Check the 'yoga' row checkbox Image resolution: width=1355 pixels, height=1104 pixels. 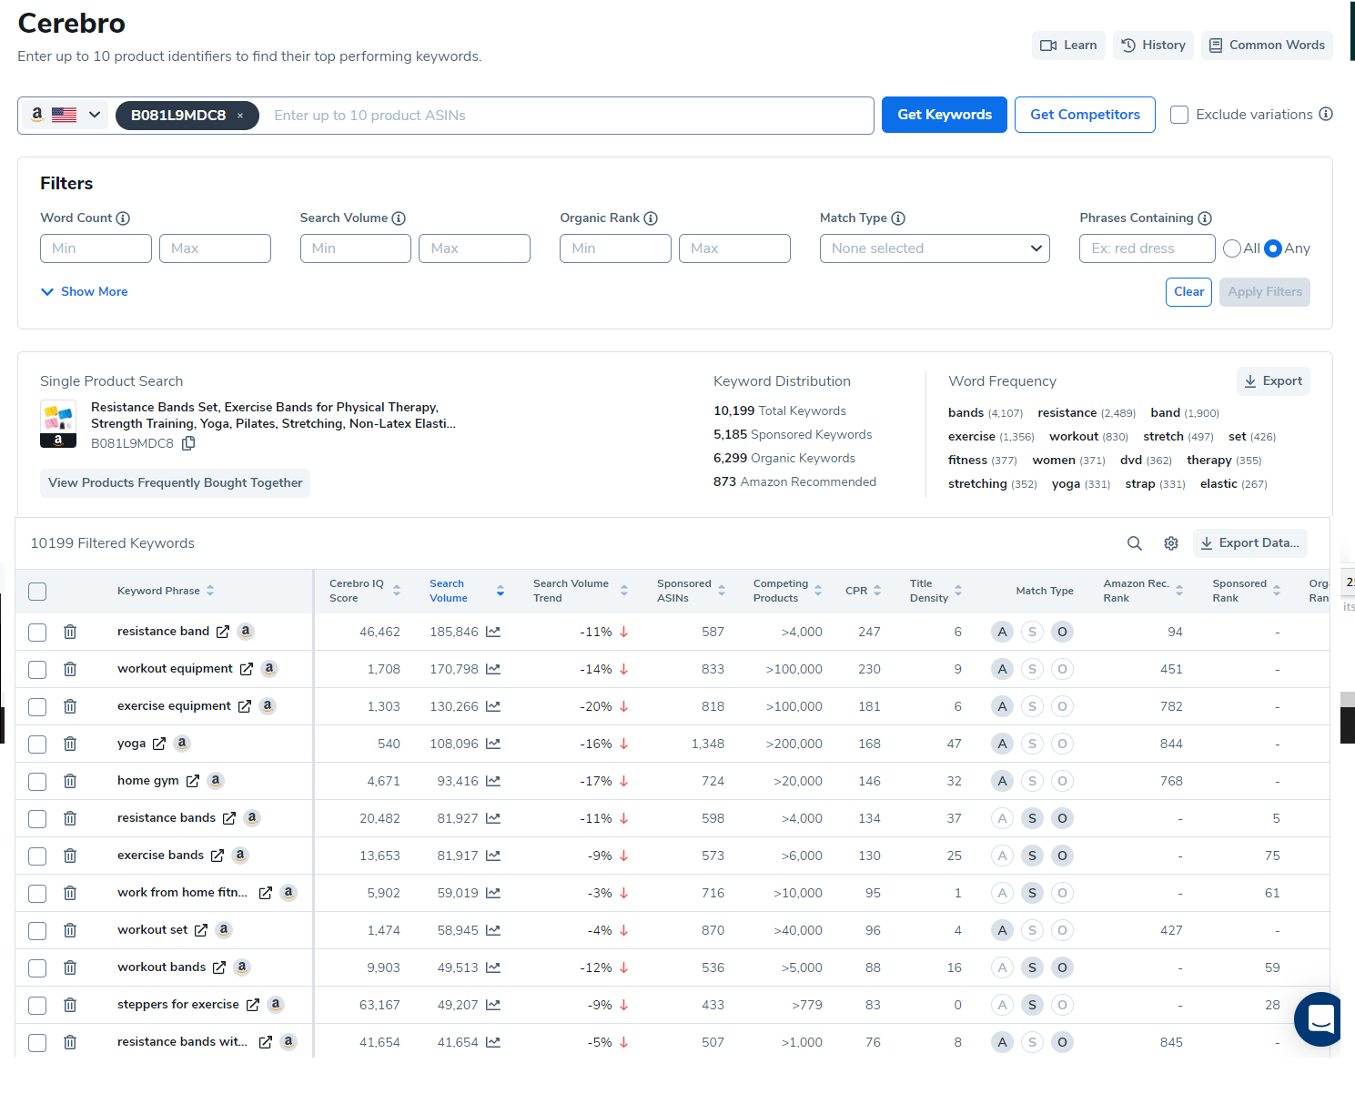[x=37, y=744]
